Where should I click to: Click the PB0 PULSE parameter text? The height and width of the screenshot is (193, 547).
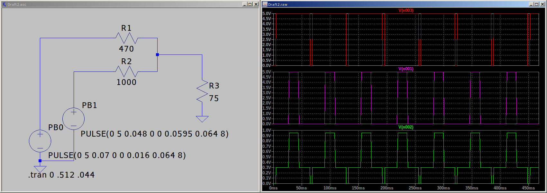click(117, 155)
